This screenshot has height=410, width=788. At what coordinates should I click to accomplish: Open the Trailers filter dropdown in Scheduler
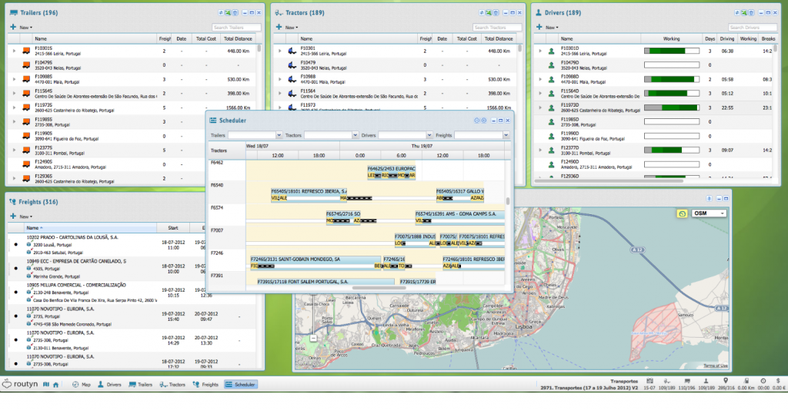click(278, 135)
